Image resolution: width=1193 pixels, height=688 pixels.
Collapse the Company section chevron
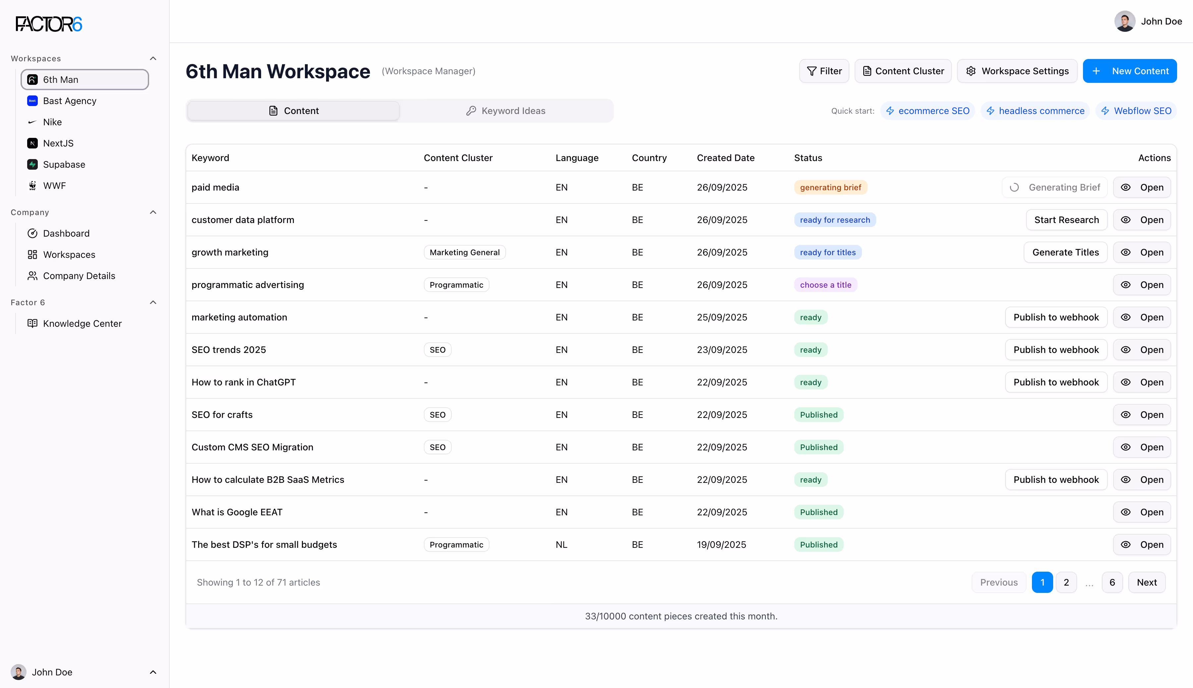(x=153, y=212)
